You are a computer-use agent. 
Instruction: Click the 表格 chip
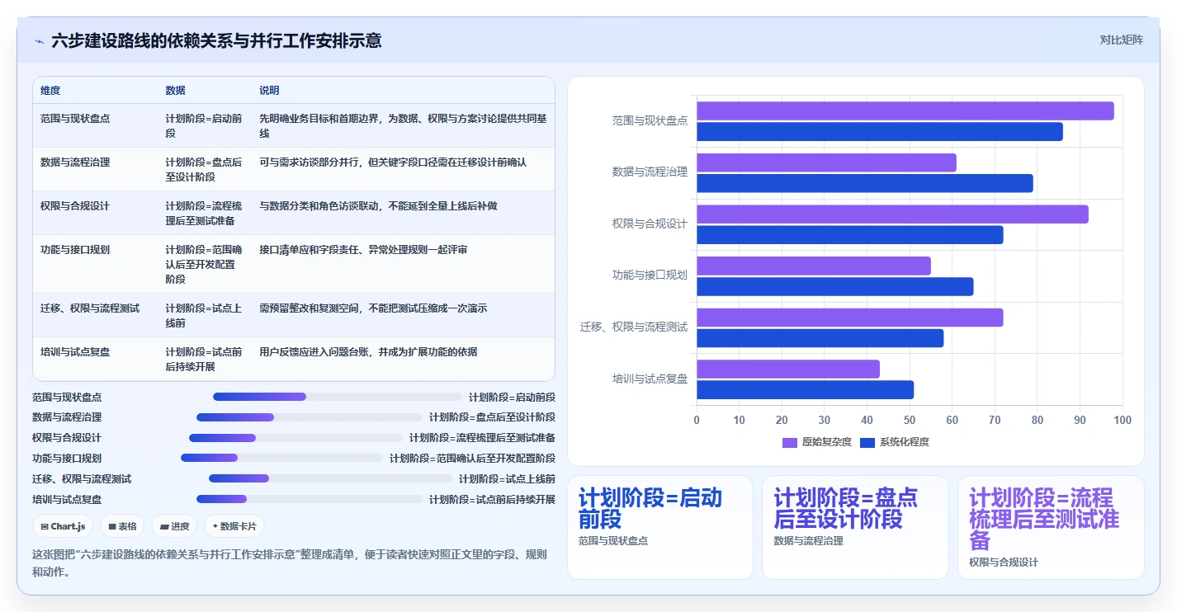click(123, 526)
